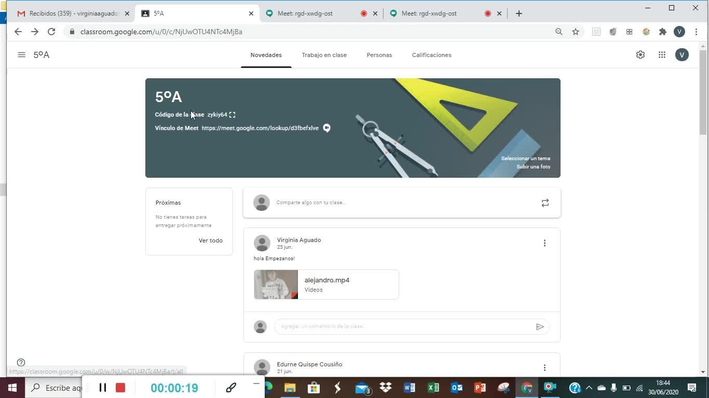Screen dimensions: 709x398
Task: Click the four-squares extension icon
Action: click(x=630, y=32)
